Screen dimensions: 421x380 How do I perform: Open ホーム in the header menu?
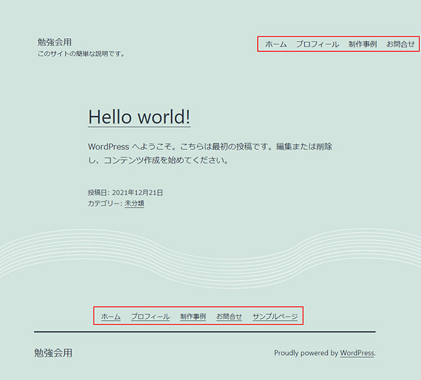pyautogui.click(x=276, y=44)
